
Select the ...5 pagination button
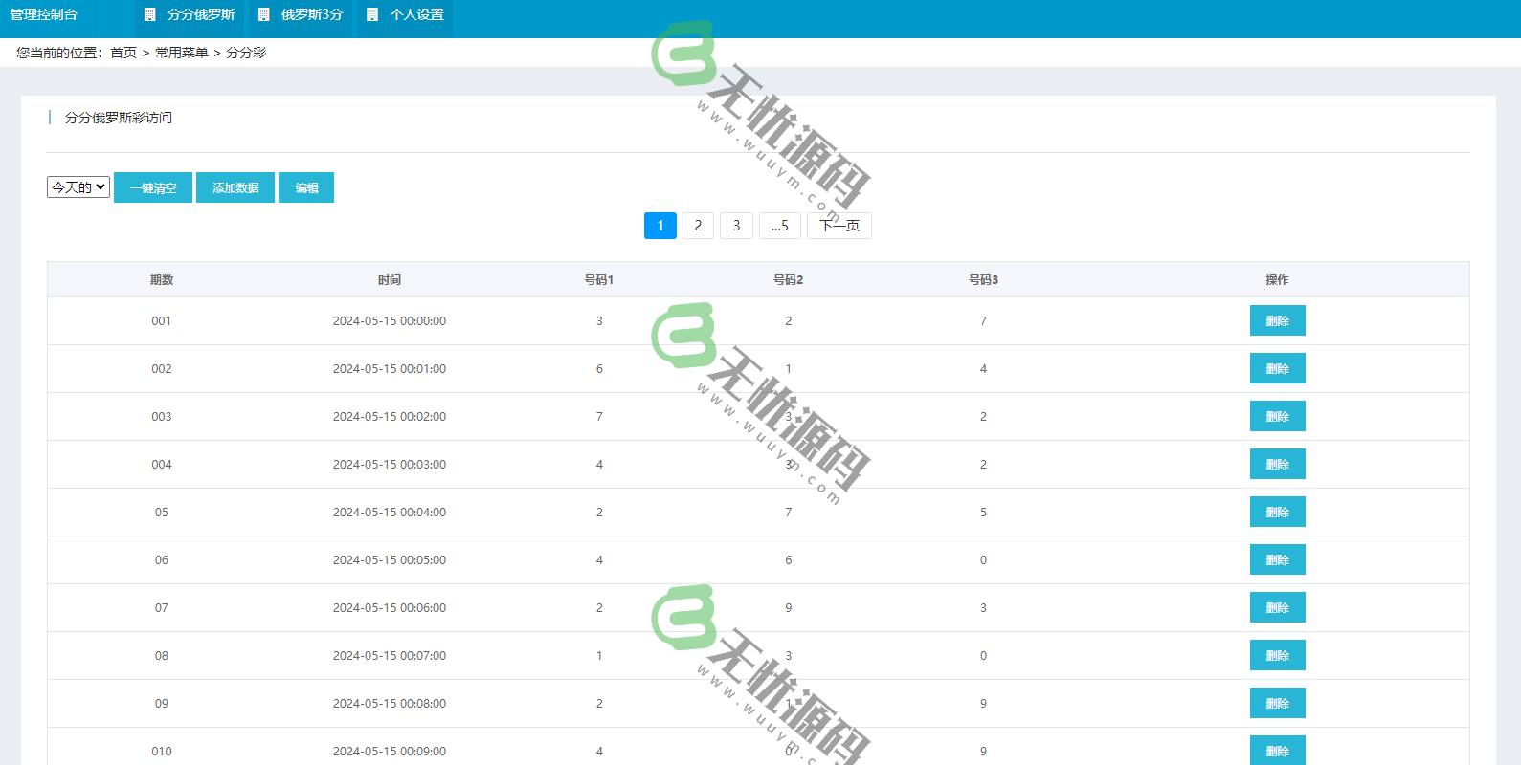[779, 226]
